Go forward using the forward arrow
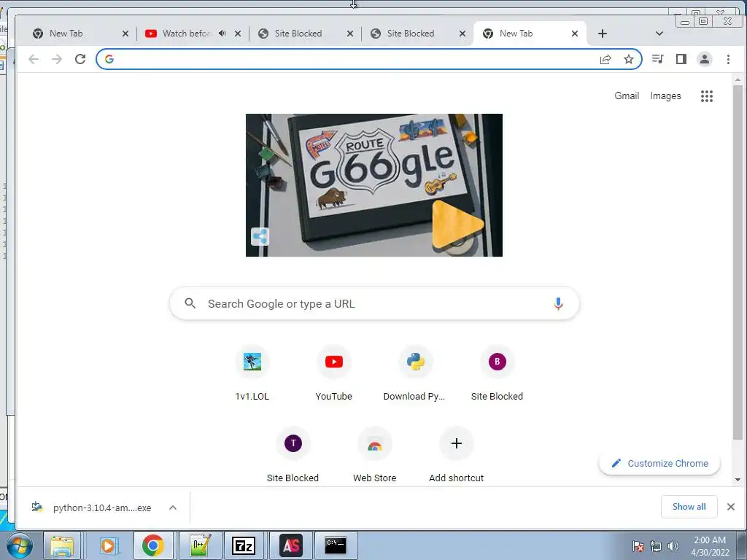 click(57, 59)
